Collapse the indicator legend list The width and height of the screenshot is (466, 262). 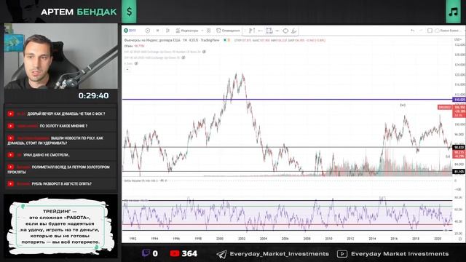coord(127,69)
